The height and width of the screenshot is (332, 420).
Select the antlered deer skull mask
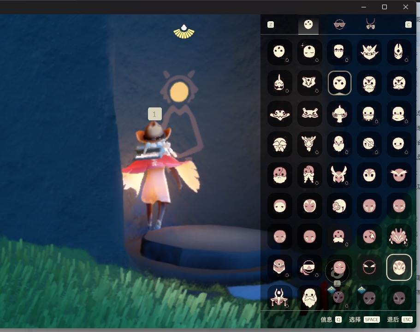click(x=310, y=144)
